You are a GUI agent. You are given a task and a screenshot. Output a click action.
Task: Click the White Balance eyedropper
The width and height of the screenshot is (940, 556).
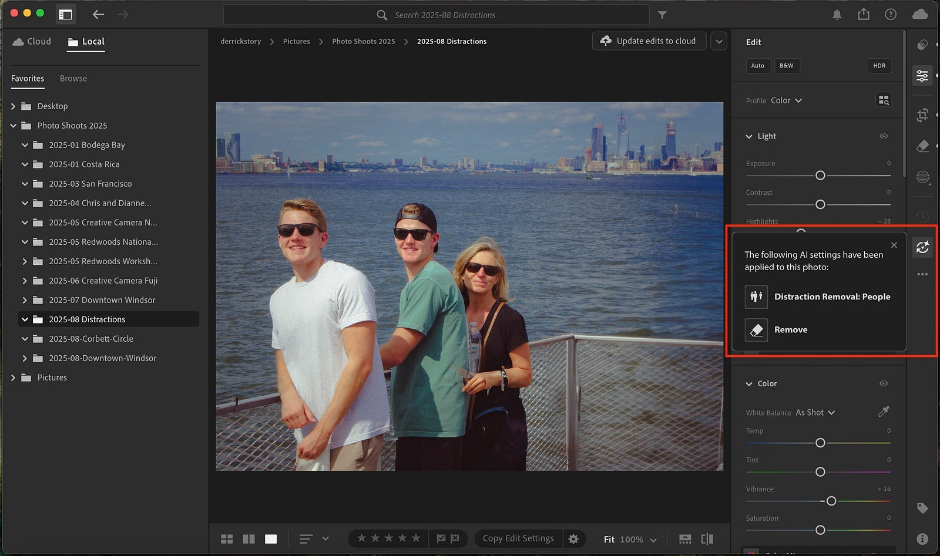[883, 412]
